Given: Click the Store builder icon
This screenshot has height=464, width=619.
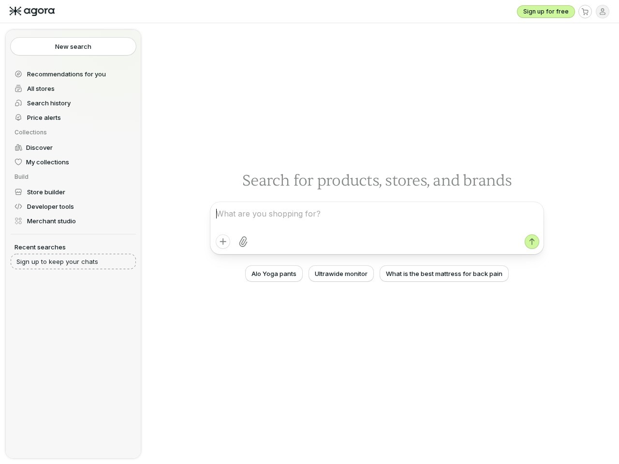Looking at the screenshot, I should 18,192.
